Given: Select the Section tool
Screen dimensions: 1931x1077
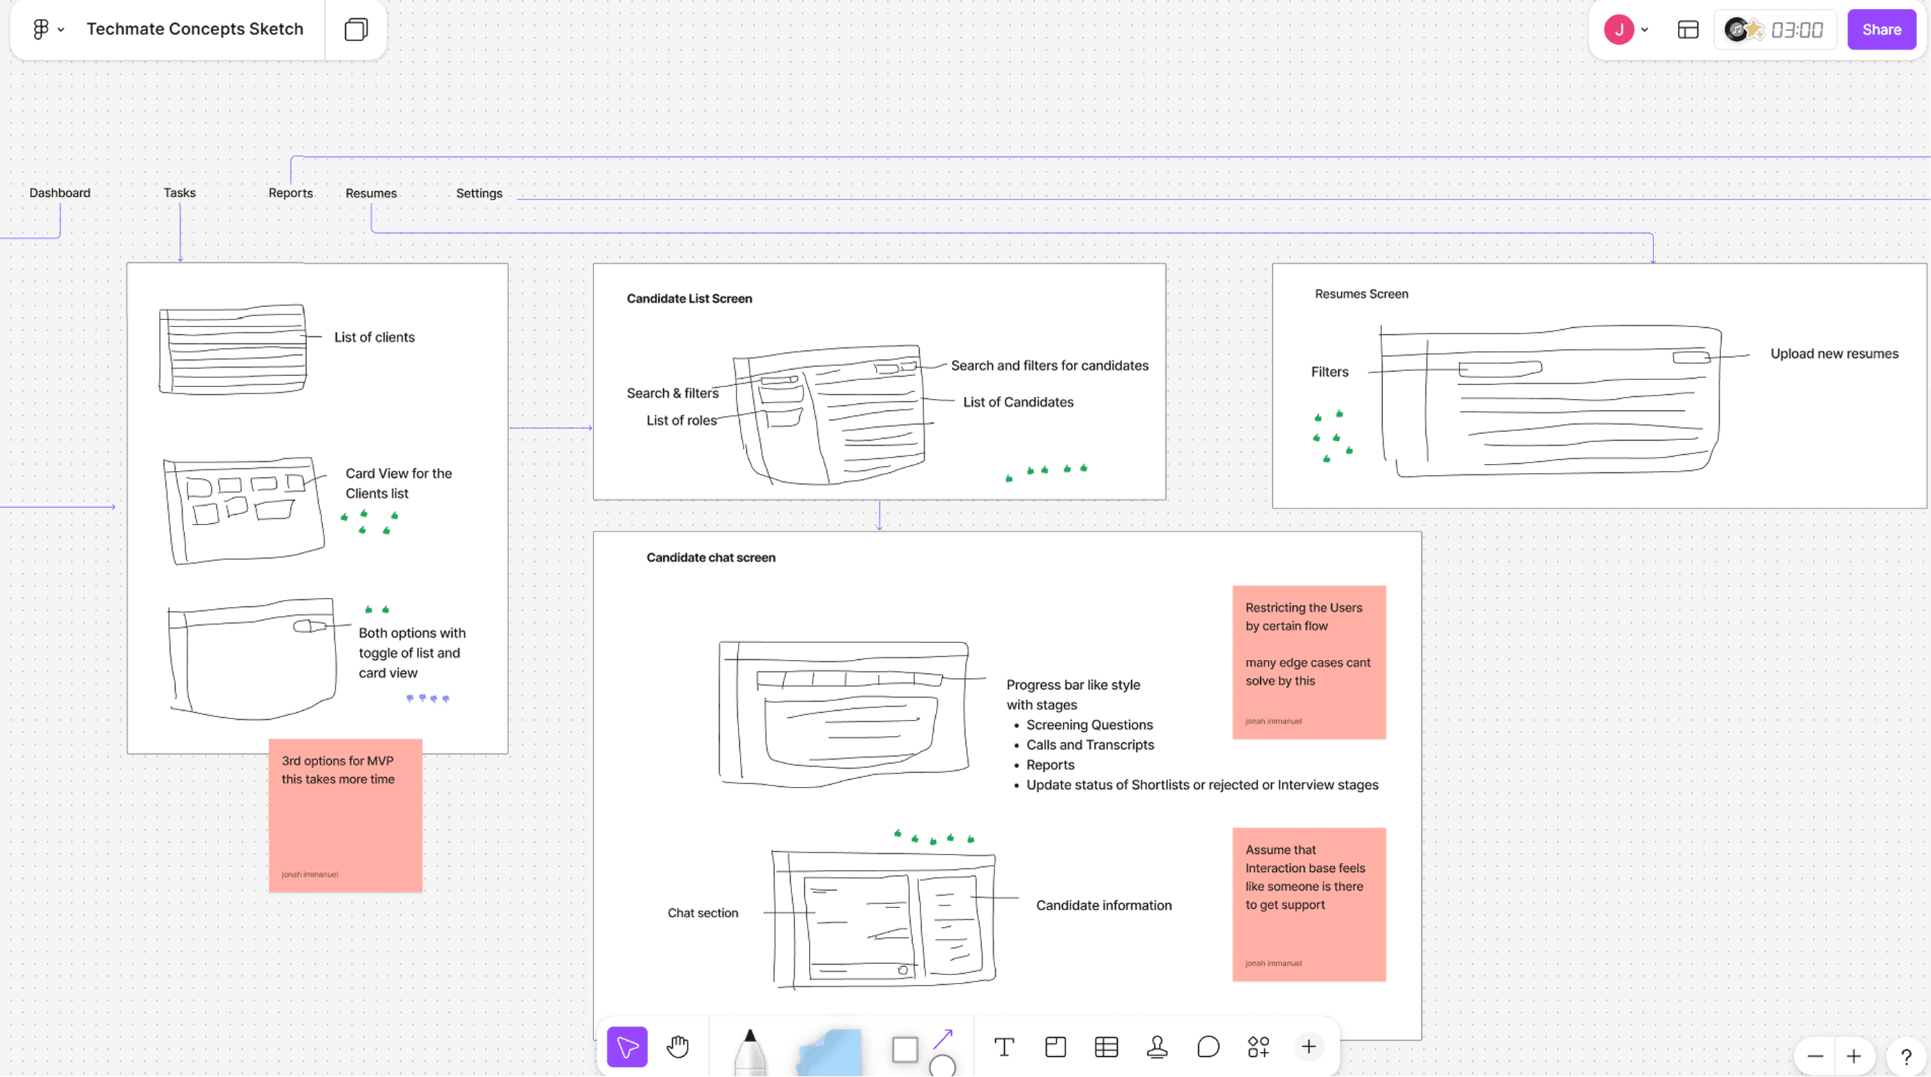Looking at the screenshot, I should (1055, 1046).
